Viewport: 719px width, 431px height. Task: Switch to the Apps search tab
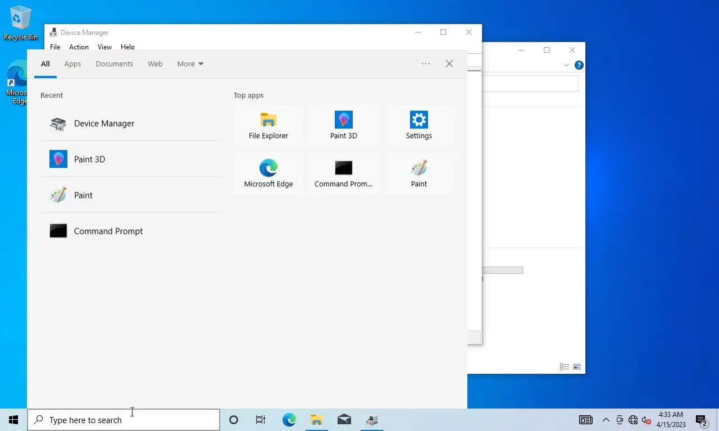(72, 64)
